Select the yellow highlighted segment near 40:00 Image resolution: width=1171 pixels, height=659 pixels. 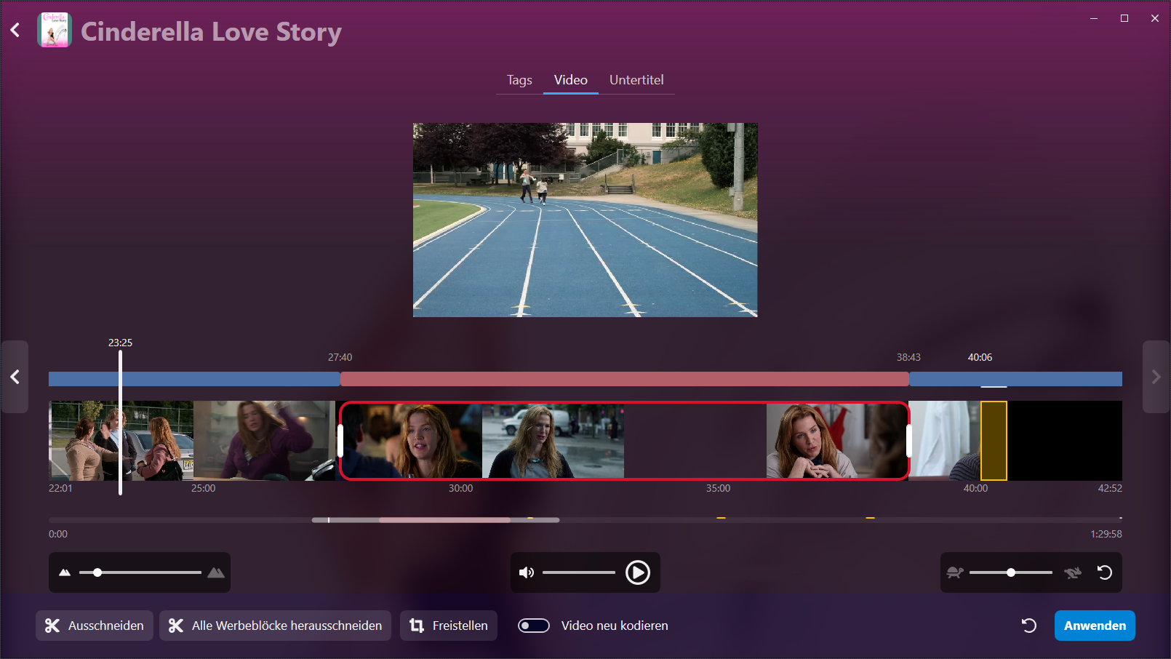coord(994,441)
